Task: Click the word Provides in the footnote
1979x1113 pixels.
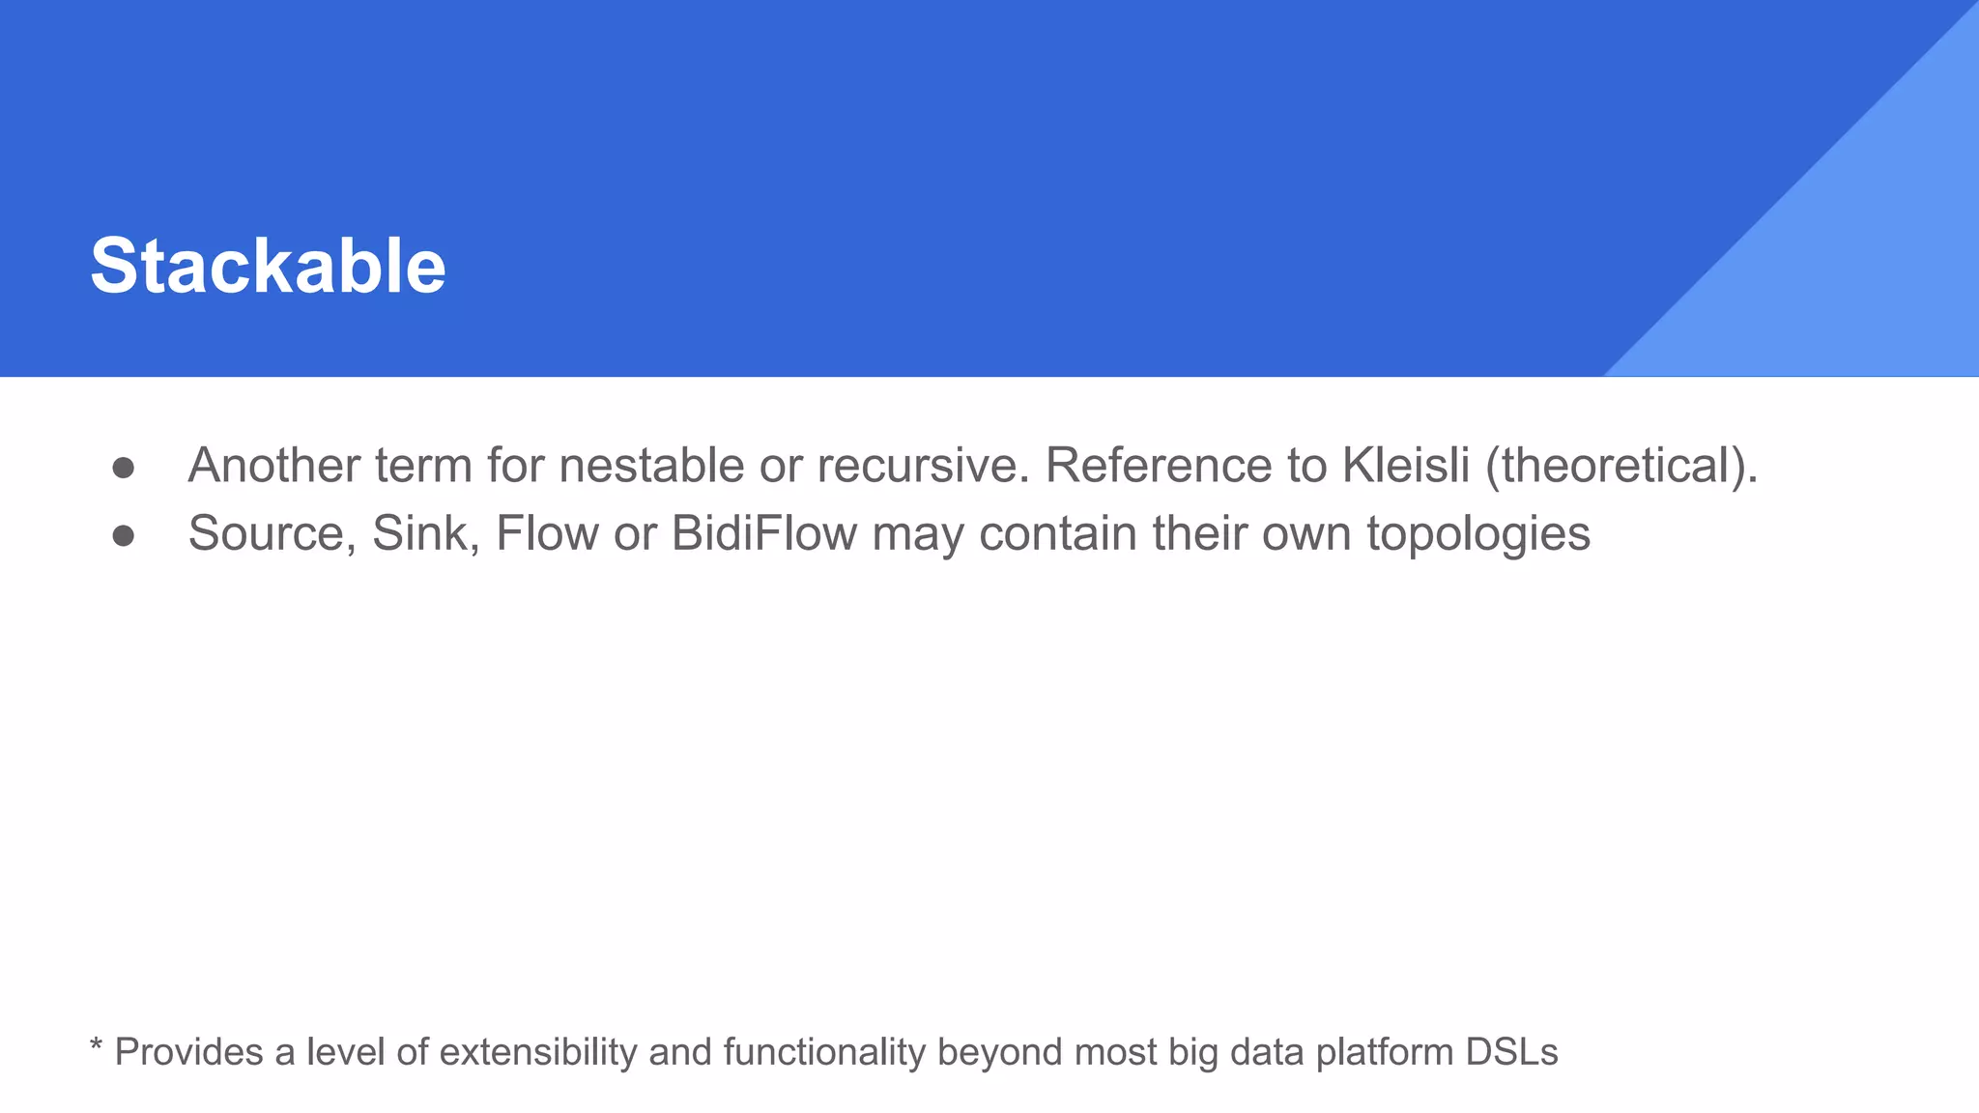Action: tap(188, 1052)
